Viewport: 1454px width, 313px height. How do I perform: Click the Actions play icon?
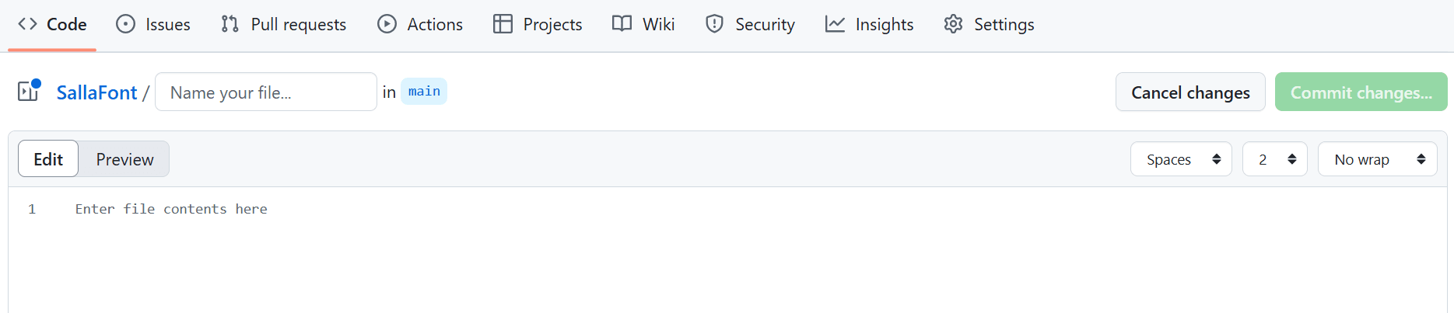387,24
